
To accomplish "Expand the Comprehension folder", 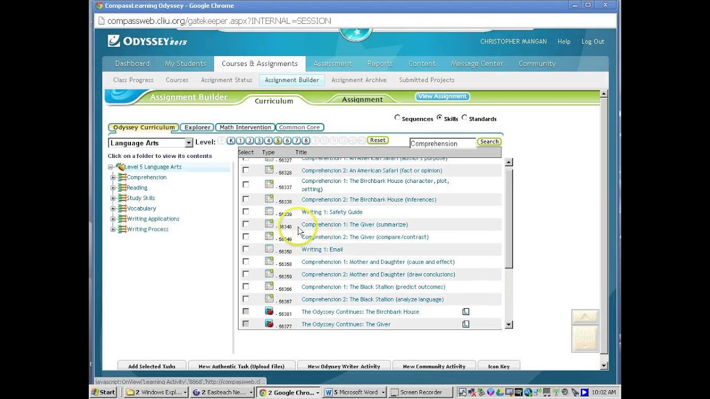I will 113,177.
